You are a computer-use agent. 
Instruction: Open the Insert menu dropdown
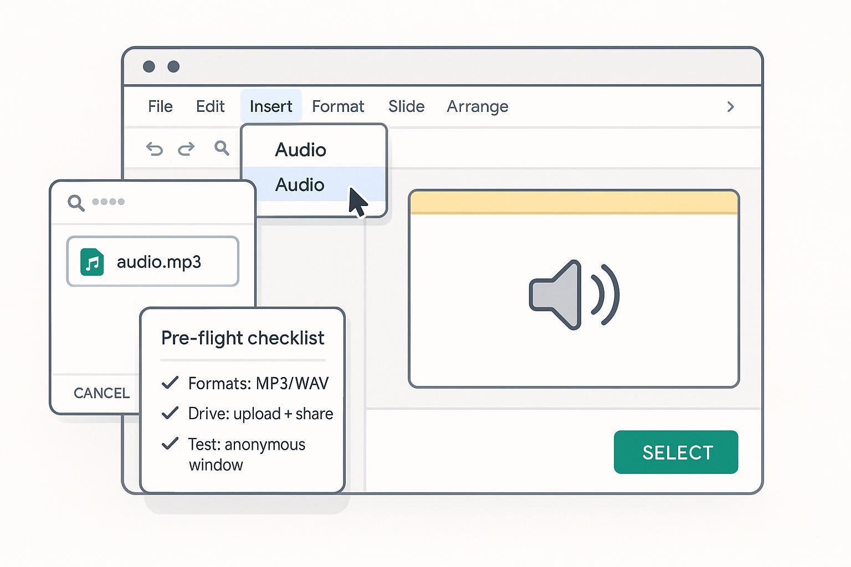click(x=271, y=106)
